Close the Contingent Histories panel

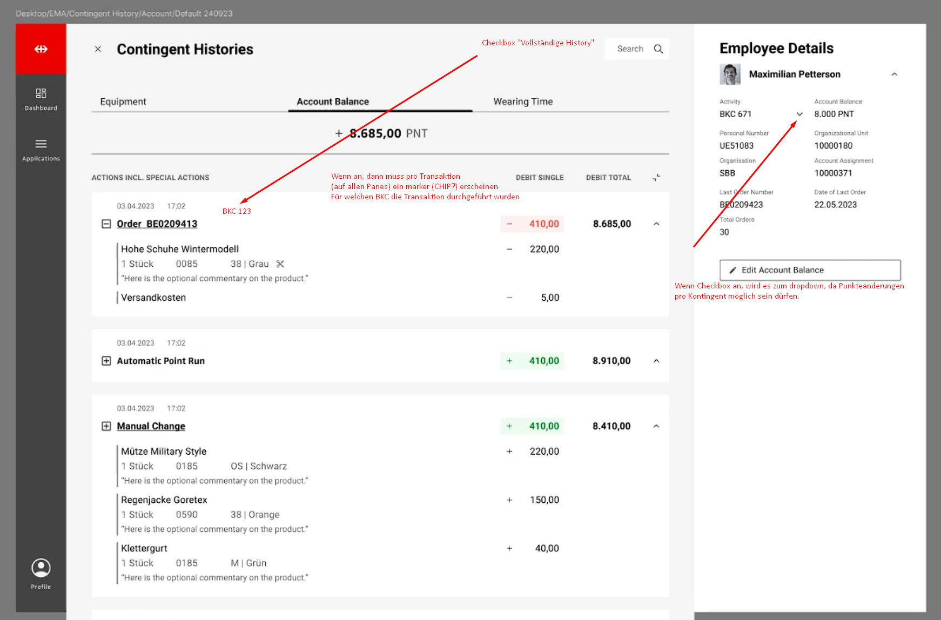[x=98, y=49]
